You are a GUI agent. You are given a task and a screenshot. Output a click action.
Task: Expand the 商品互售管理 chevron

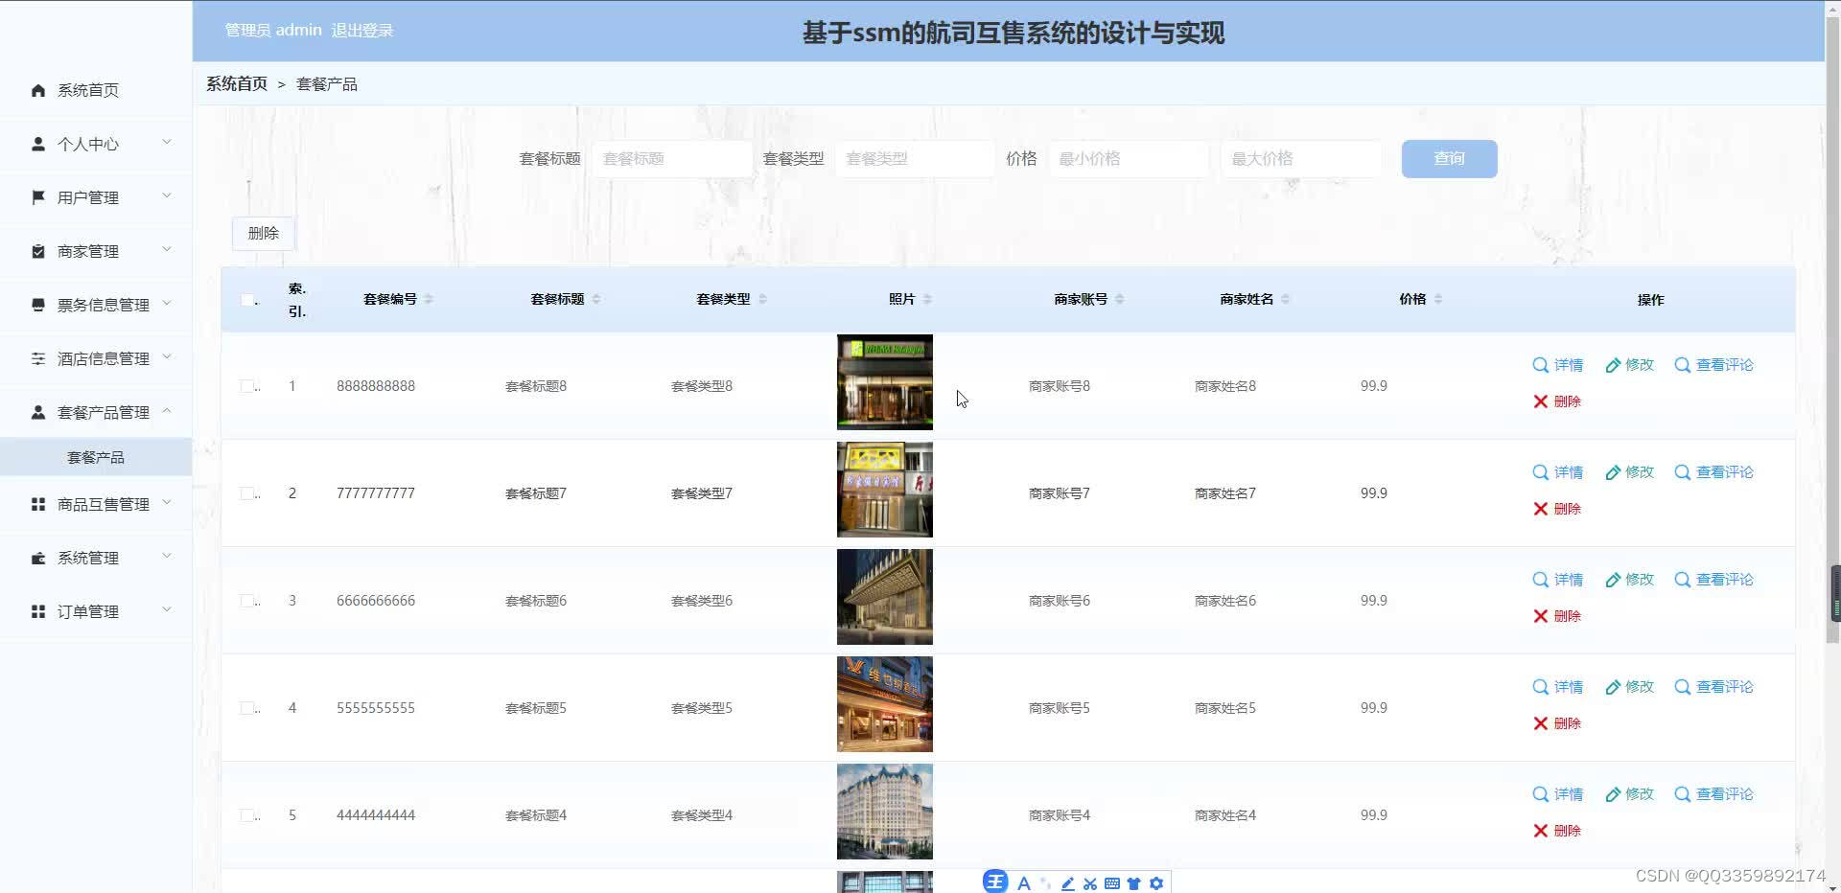point(167,502)
